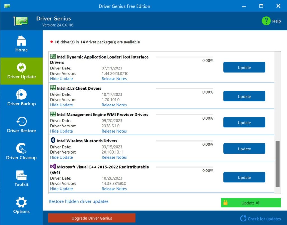The width and height of the screenshot is (287, 225).
Task: Open Driver Backup disc icon
Action: 21,94
